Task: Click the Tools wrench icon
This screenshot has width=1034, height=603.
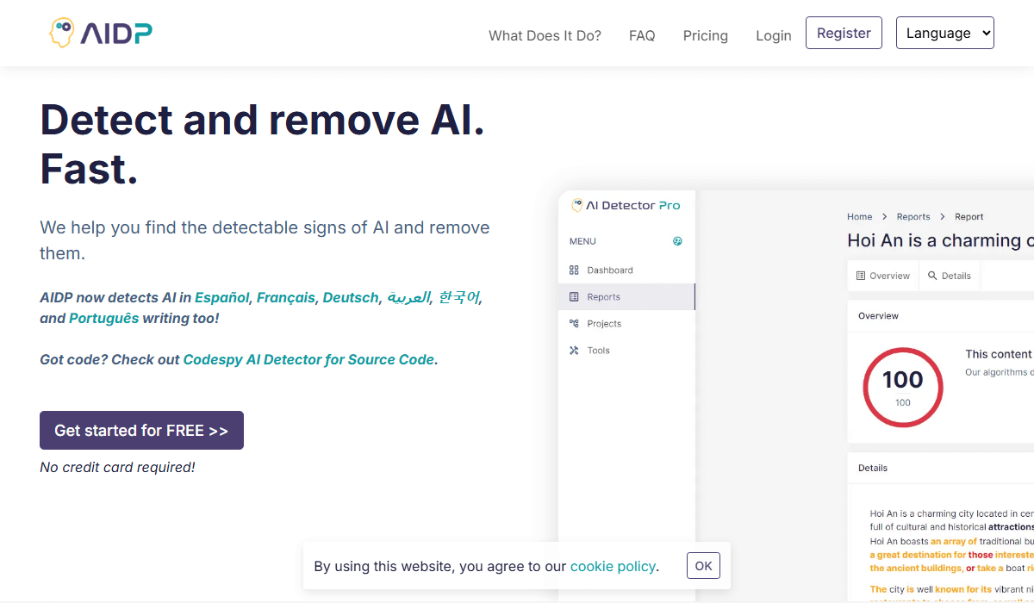Action: 575,351
